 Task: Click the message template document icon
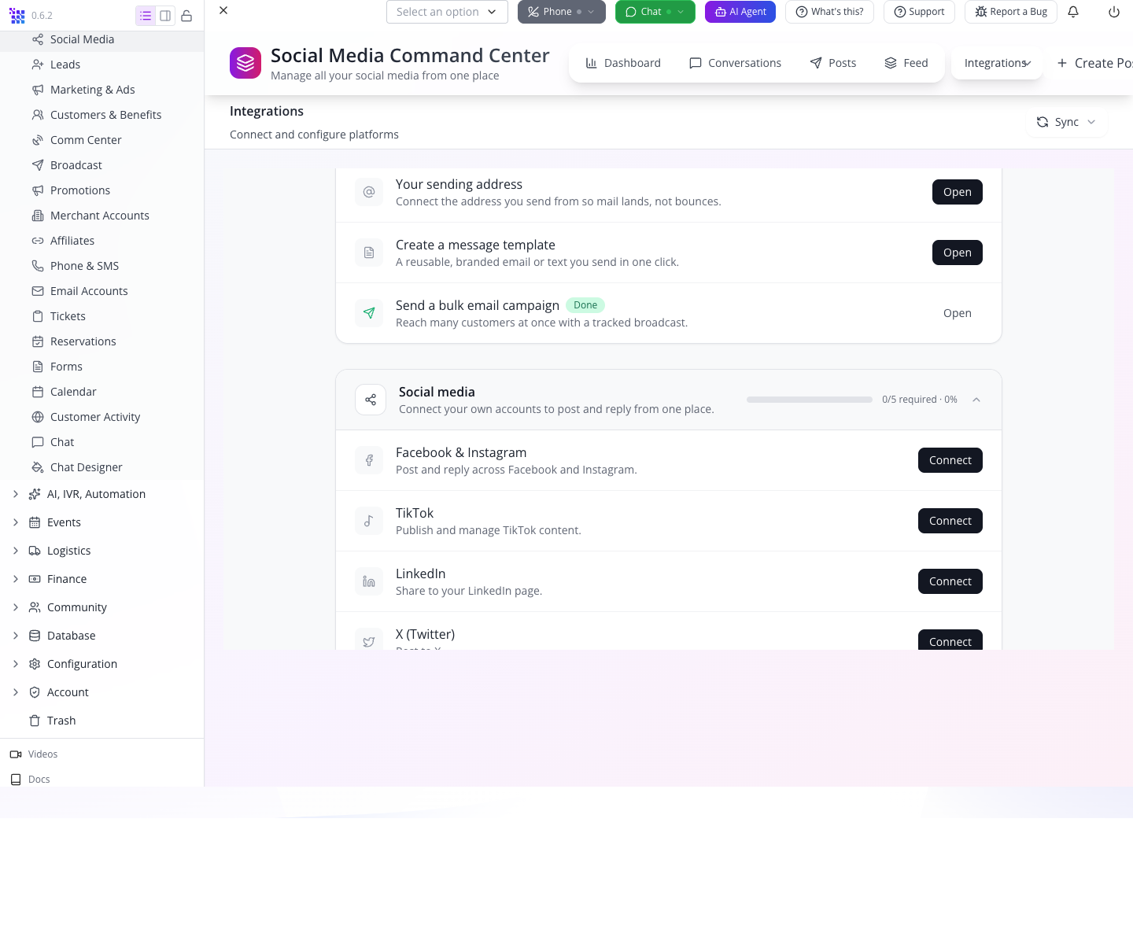tap(369, 253)
